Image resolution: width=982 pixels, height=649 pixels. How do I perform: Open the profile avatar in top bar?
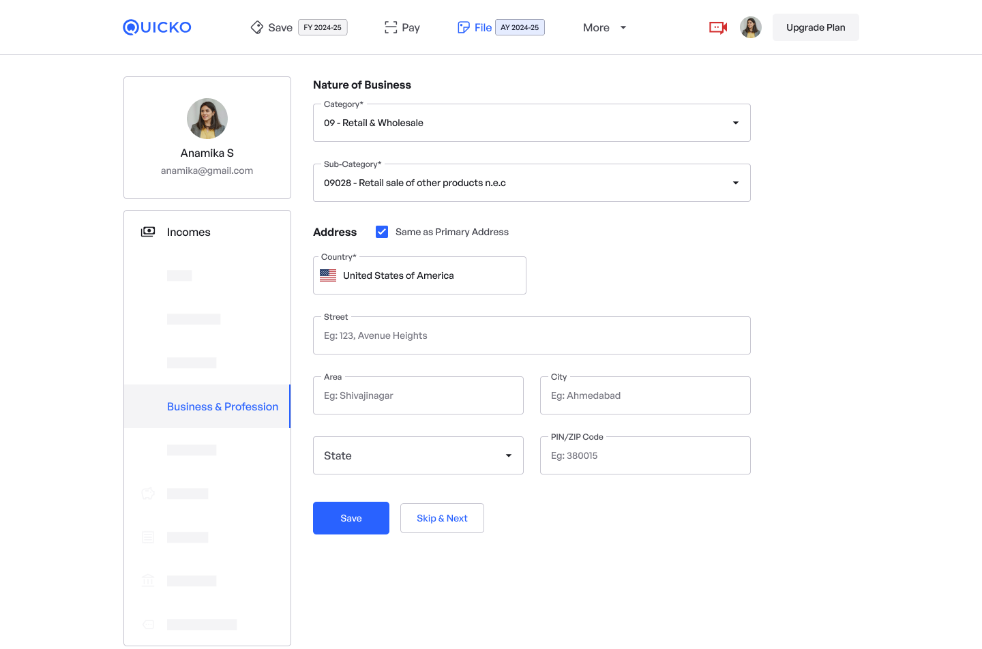[x=751, y=27]
